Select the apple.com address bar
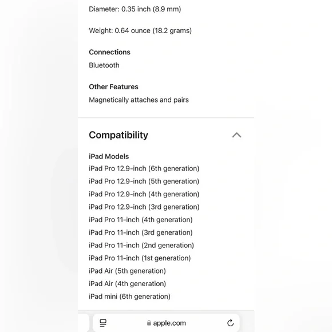Screen dimensions: 332x332 166,323
